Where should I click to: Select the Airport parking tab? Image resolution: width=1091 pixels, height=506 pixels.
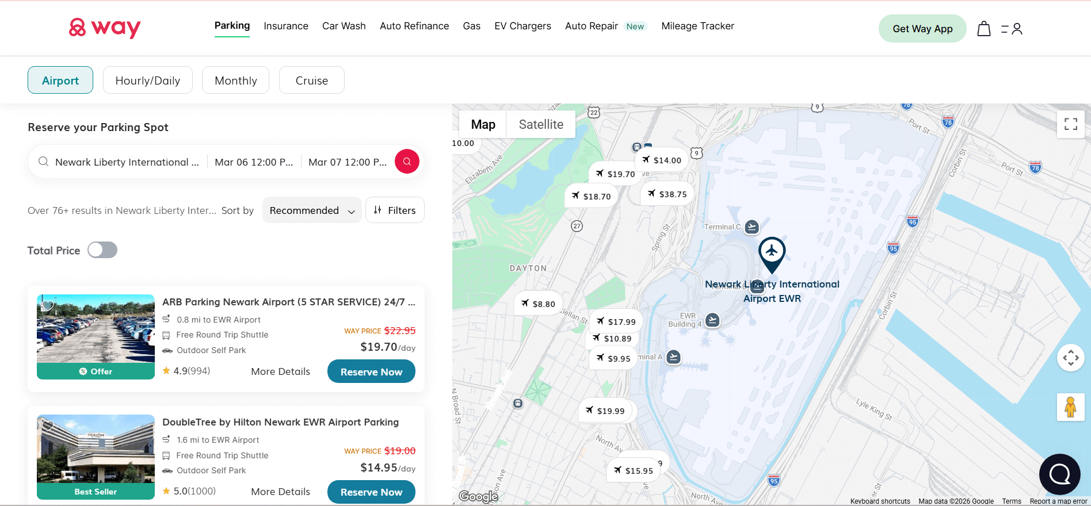coord(60,80)
